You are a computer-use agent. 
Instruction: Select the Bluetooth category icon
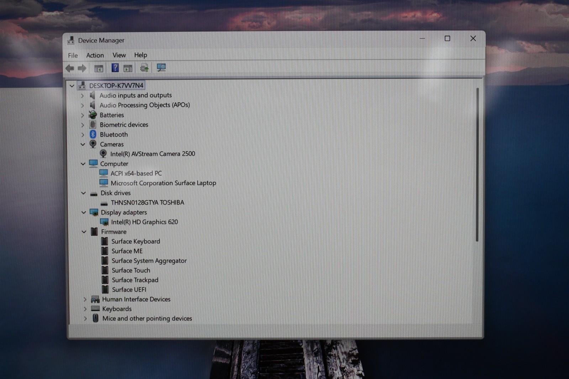[x=93, y=134]
